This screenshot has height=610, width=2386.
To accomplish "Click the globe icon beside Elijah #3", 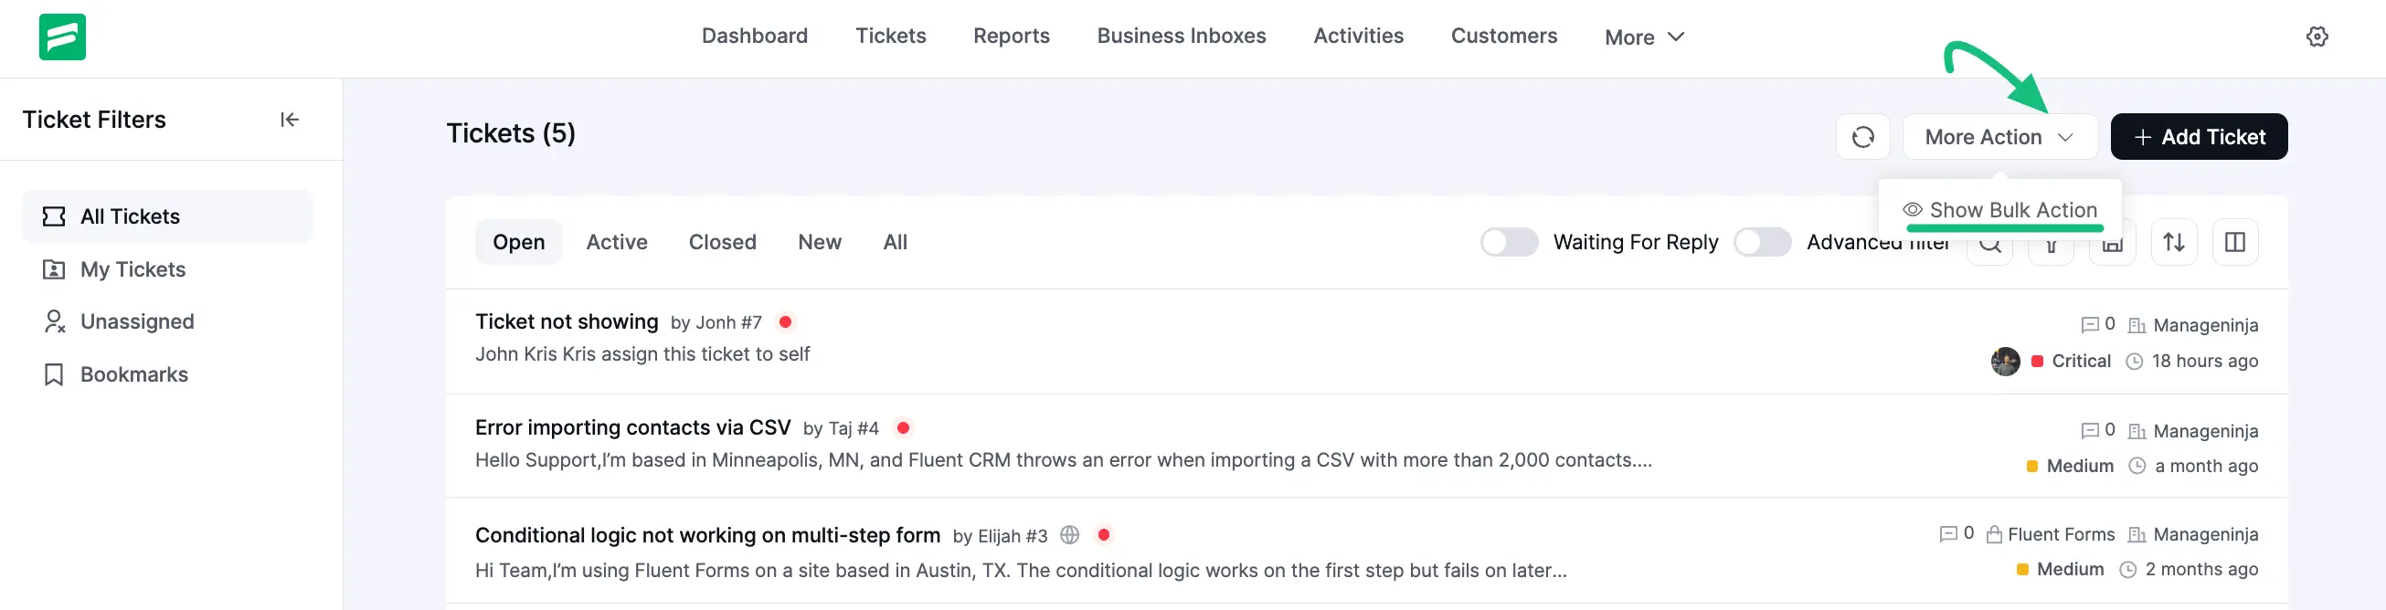I will [x=1069, y=535].
